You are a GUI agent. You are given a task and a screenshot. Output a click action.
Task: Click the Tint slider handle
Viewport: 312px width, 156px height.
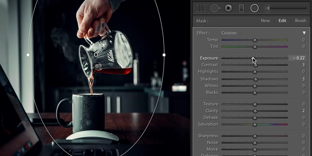tap(255, 47)
